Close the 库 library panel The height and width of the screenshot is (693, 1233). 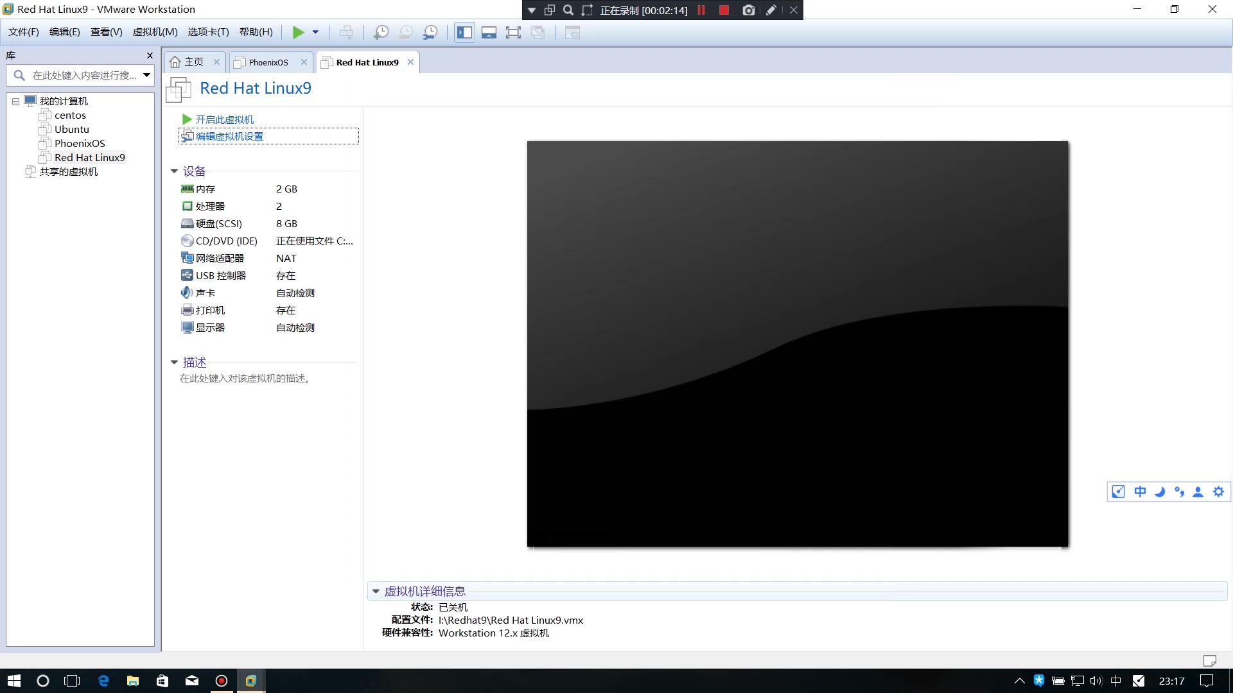150,56
